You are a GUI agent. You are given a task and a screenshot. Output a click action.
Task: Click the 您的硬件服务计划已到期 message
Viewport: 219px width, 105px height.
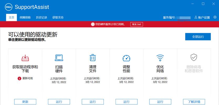[x=110, y=24]
